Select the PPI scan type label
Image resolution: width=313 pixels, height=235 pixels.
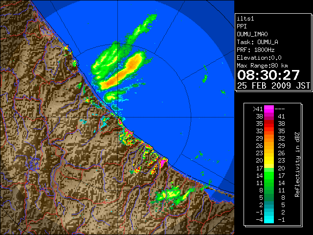click(x=242, y=26)
